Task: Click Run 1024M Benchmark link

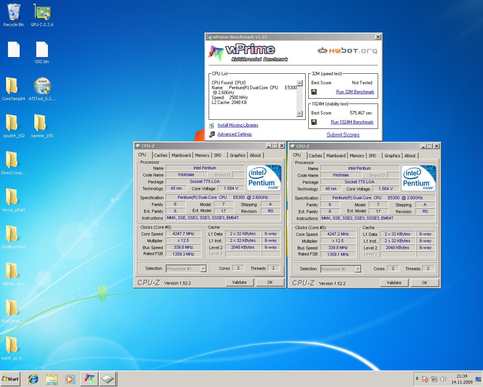Action: click(x=352, y=122)
